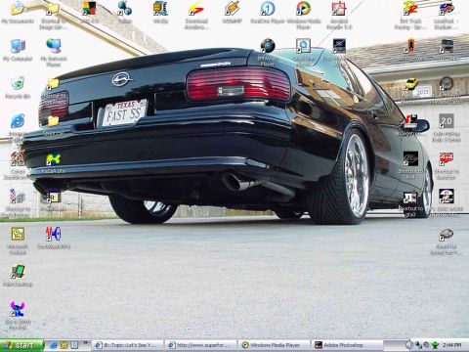Click the taskbar clock showing 2:44 PM
Viewport: 469px width, 352px height.
451,345
